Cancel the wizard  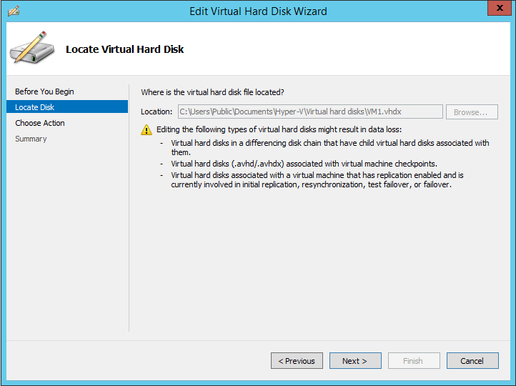(x=472, y=361)
